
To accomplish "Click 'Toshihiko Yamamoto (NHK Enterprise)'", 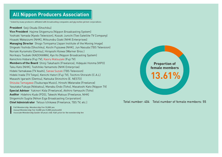I will coord(56,67).
